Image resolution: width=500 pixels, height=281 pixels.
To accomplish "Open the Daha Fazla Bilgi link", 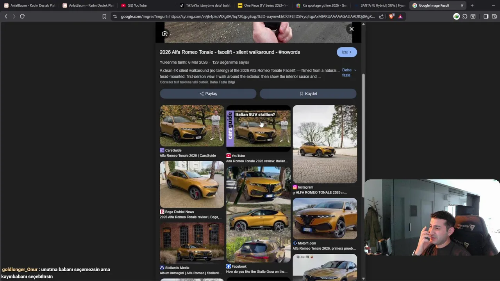I will tap(222, 82).
